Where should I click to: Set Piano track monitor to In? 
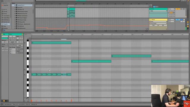tap(169, 13)
